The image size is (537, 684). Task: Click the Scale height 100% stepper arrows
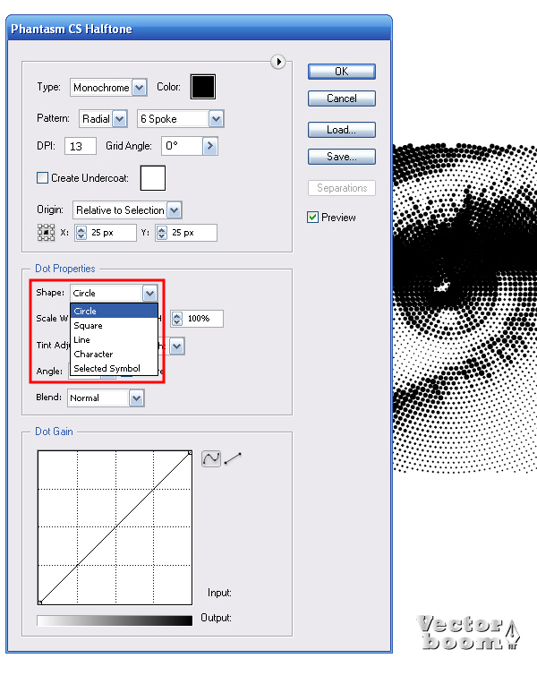176,319
